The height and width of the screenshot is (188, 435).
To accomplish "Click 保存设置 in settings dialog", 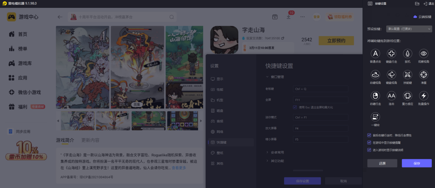I will [302, 181].
